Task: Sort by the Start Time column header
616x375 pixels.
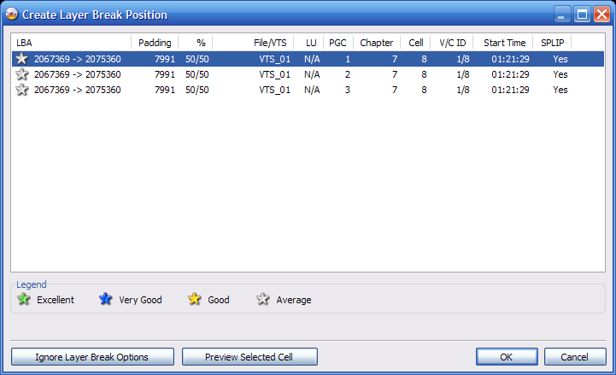Action: [x=504, y=42]
